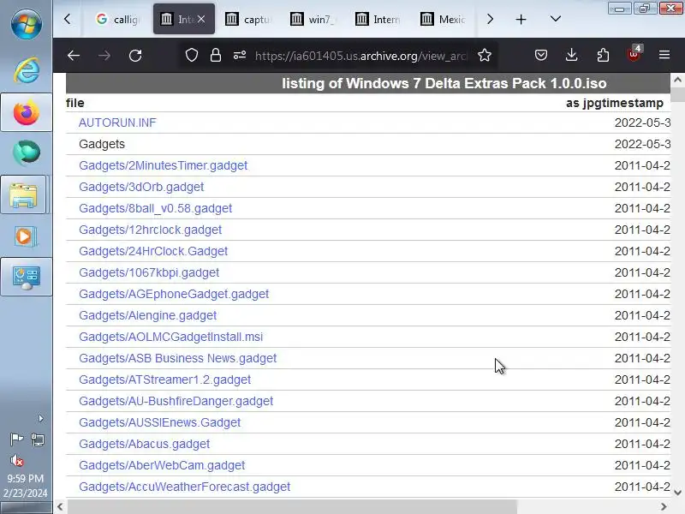Open Control Panel taskbar icon
685x514 pixels.
pyautogui.click(x=27, y=277)
